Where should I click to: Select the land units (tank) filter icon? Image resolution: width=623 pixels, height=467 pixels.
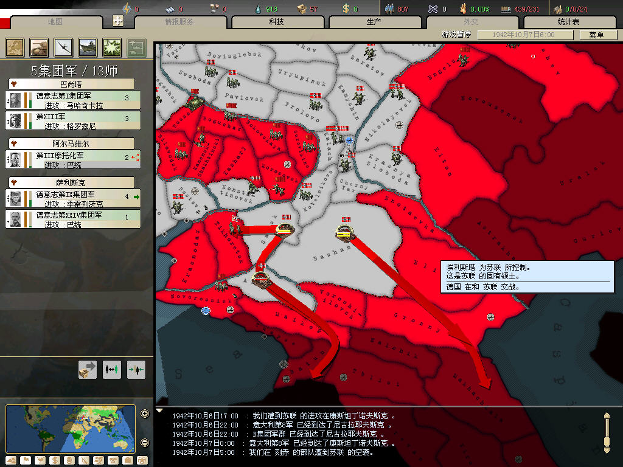(x=39, y=47)
